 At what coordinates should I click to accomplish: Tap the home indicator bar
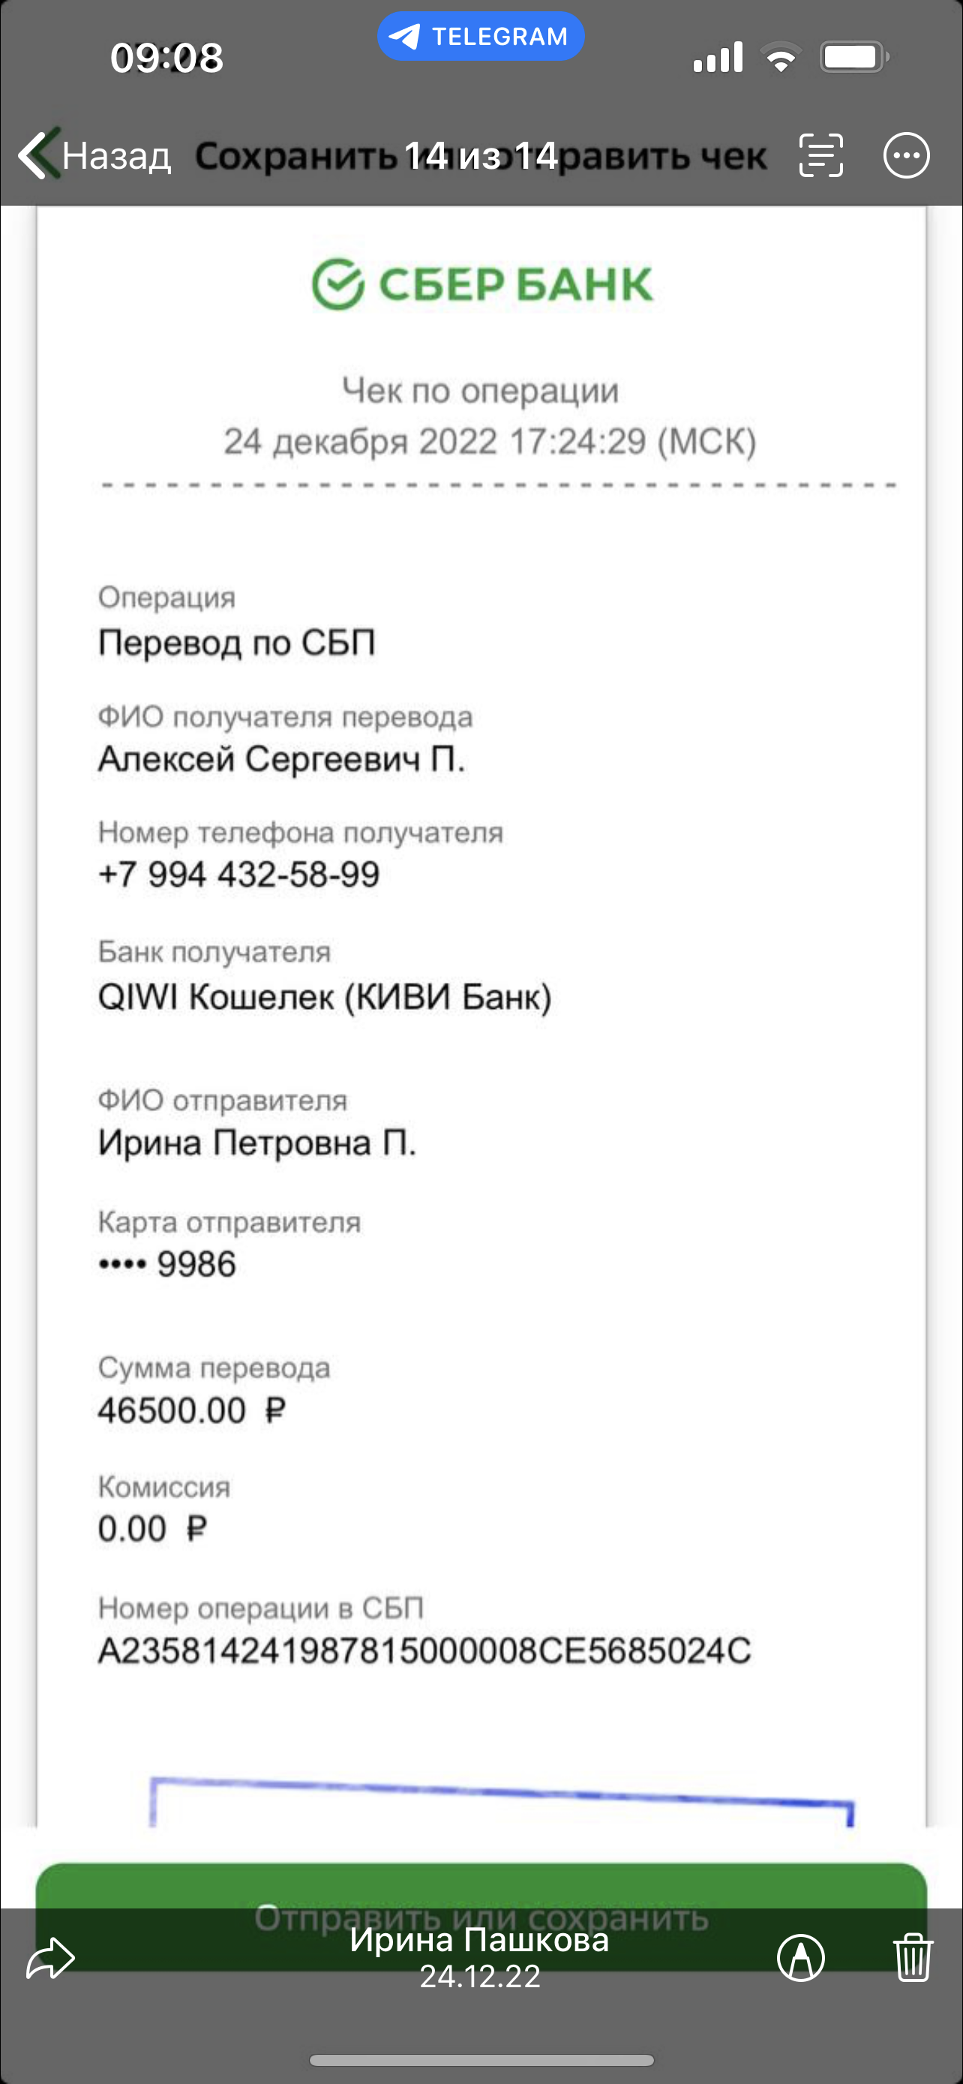tap(481, 2060)
